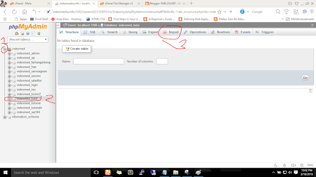Image resolution: width=316 pixels, height=177 pixels.
Task: Expand indexmed_admin database node
Action: [9, 54]
